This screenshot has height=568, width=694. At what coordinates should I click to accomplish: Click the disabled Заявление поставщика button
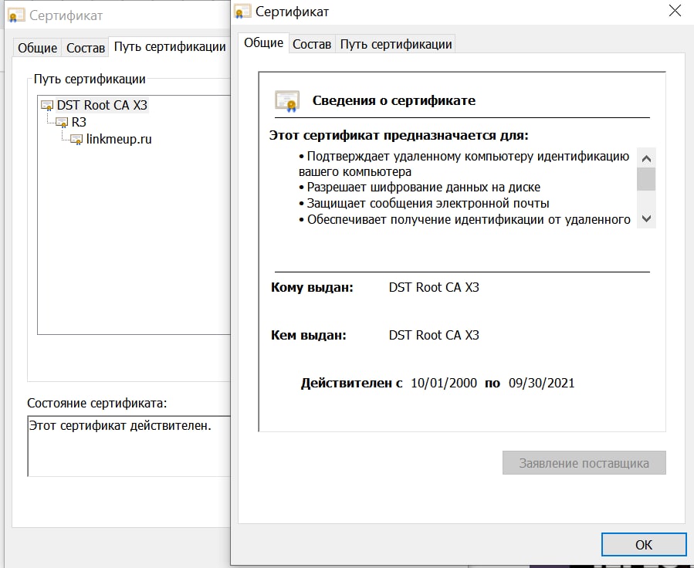point(584,463)
